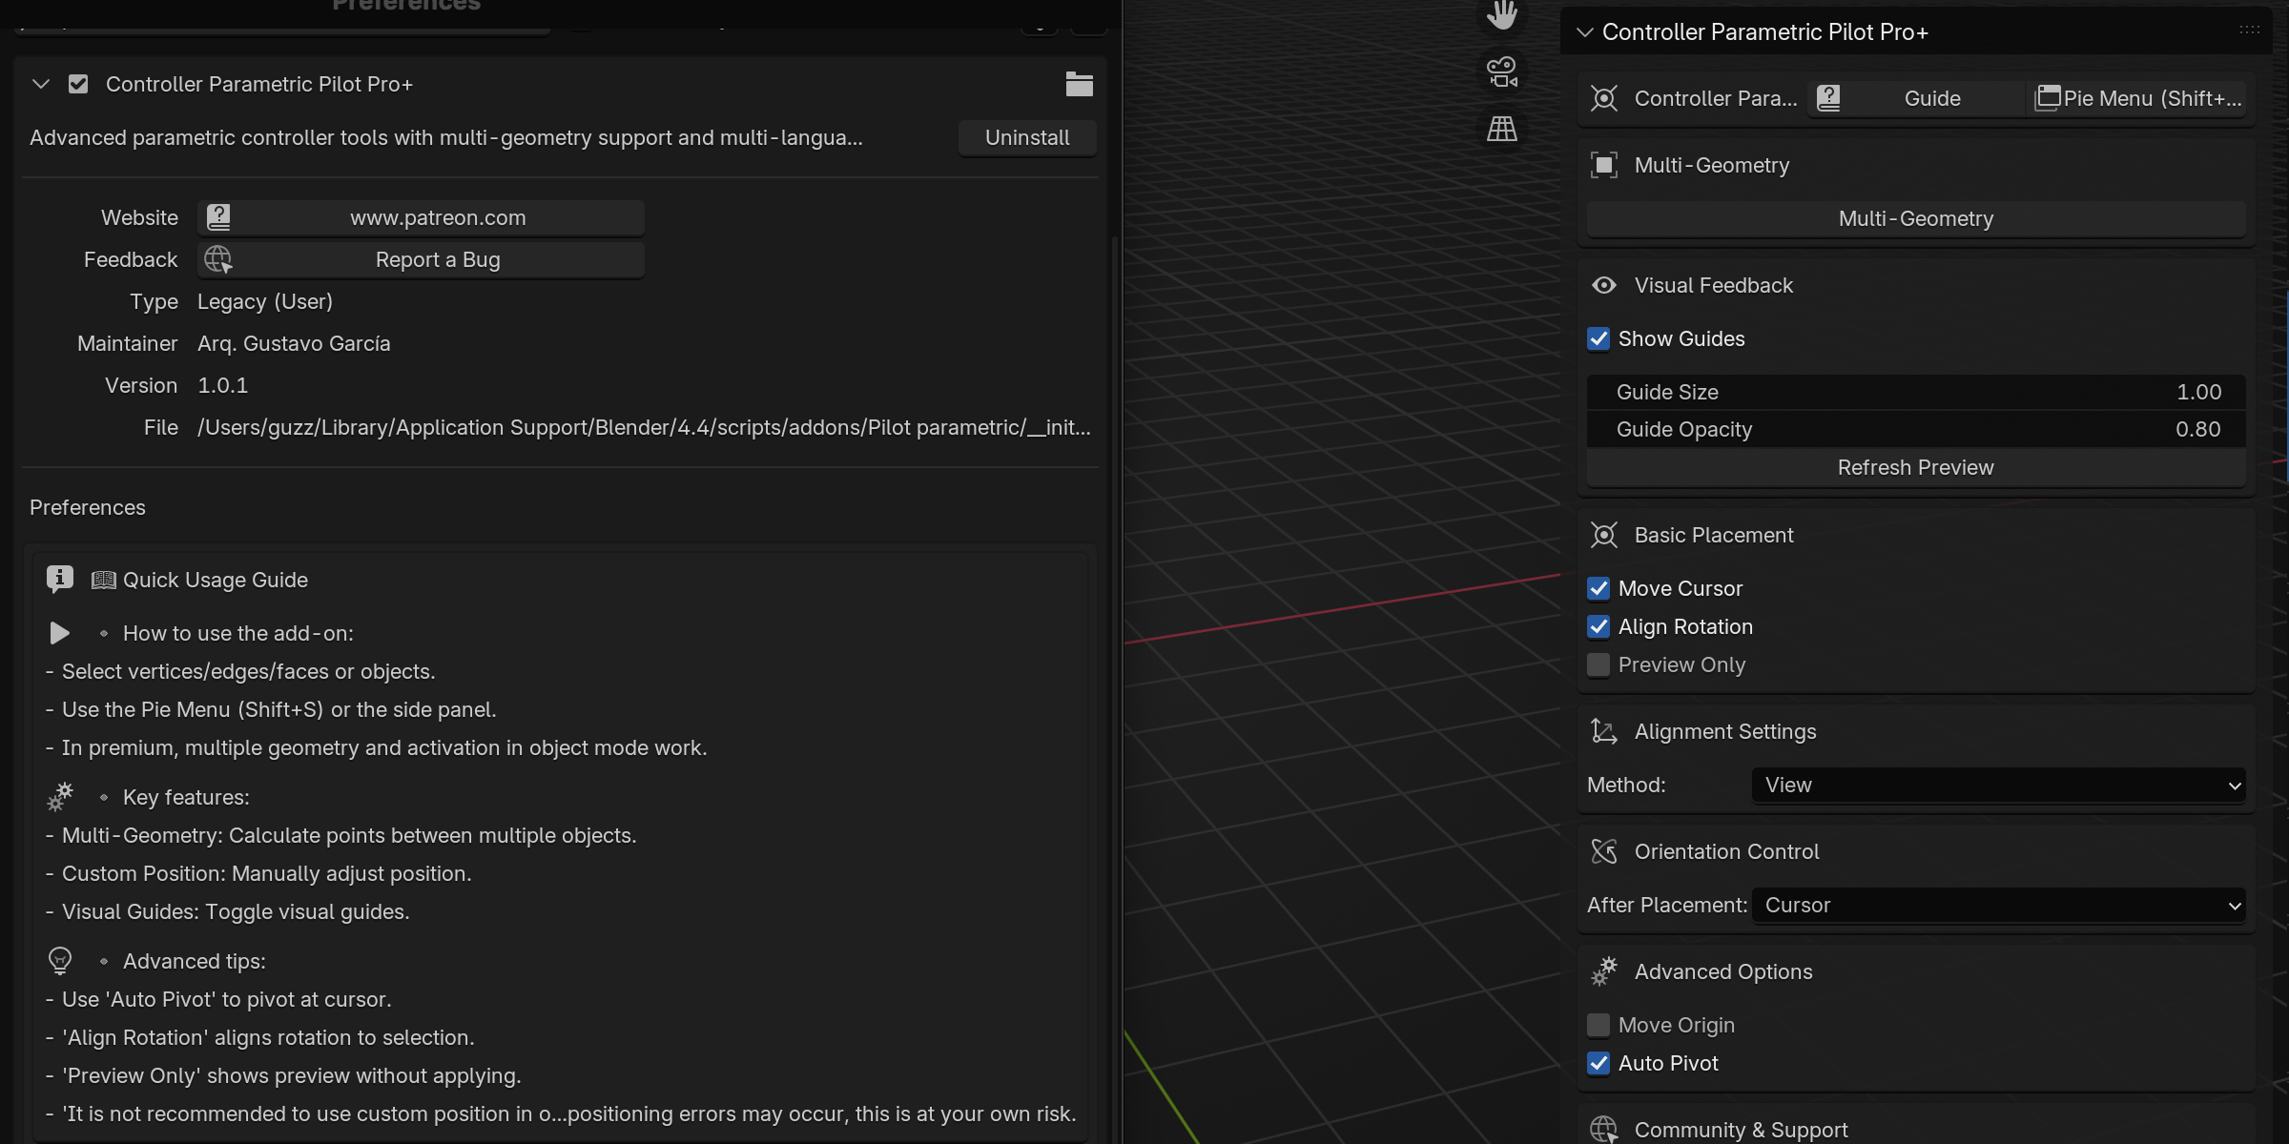Click the Quick Usage Guide info icon

point(59,579)
